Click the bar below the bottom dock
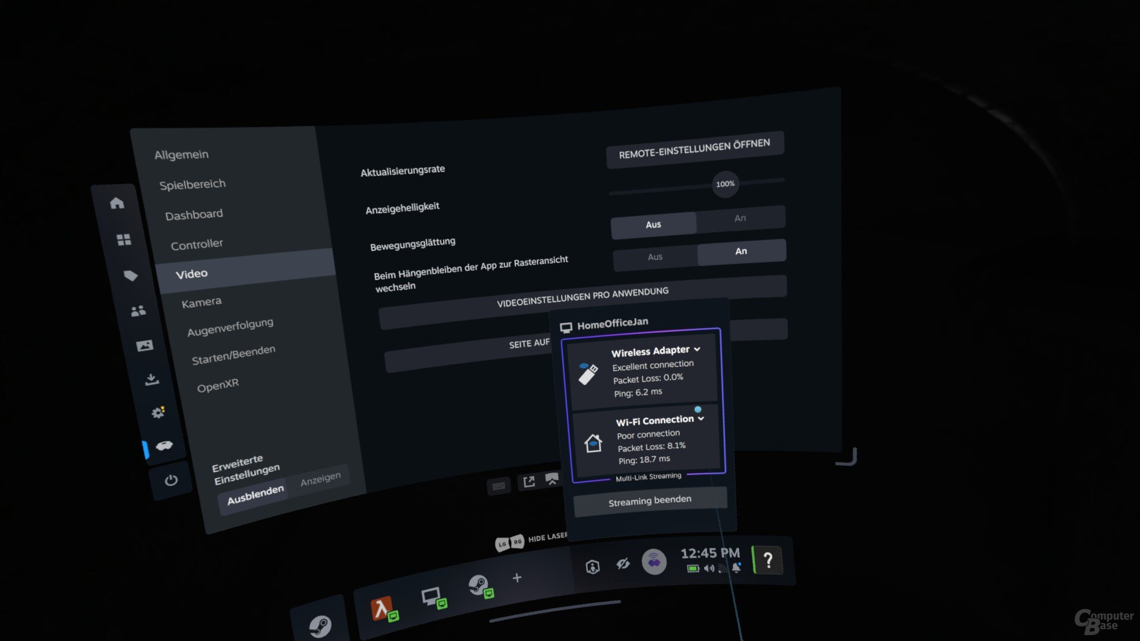Screen dimensions: 1140x641 click(x=555, y=611)
